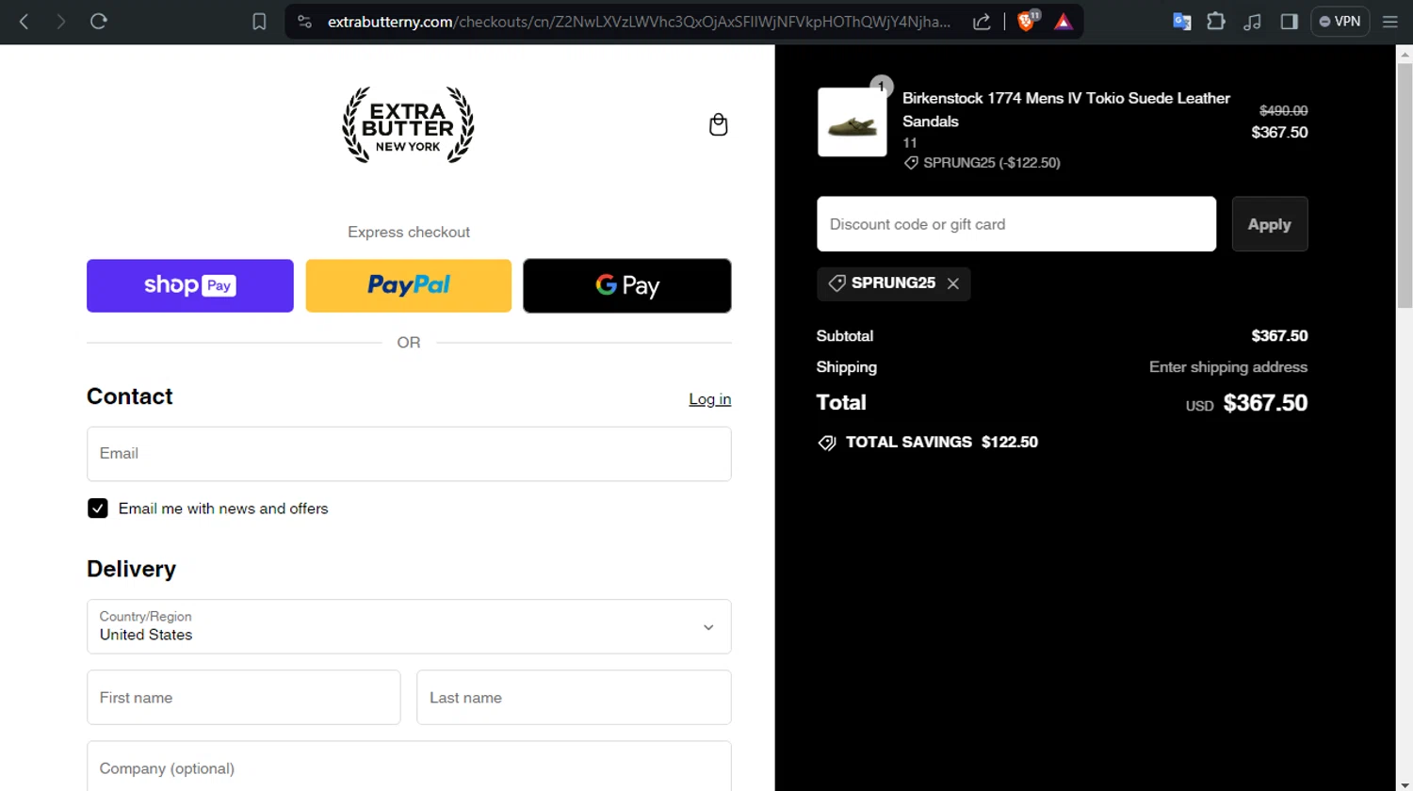This screenshot has height=791, width=1413.
Task: Open the media playlist music icon
Action: (1252, 22)
